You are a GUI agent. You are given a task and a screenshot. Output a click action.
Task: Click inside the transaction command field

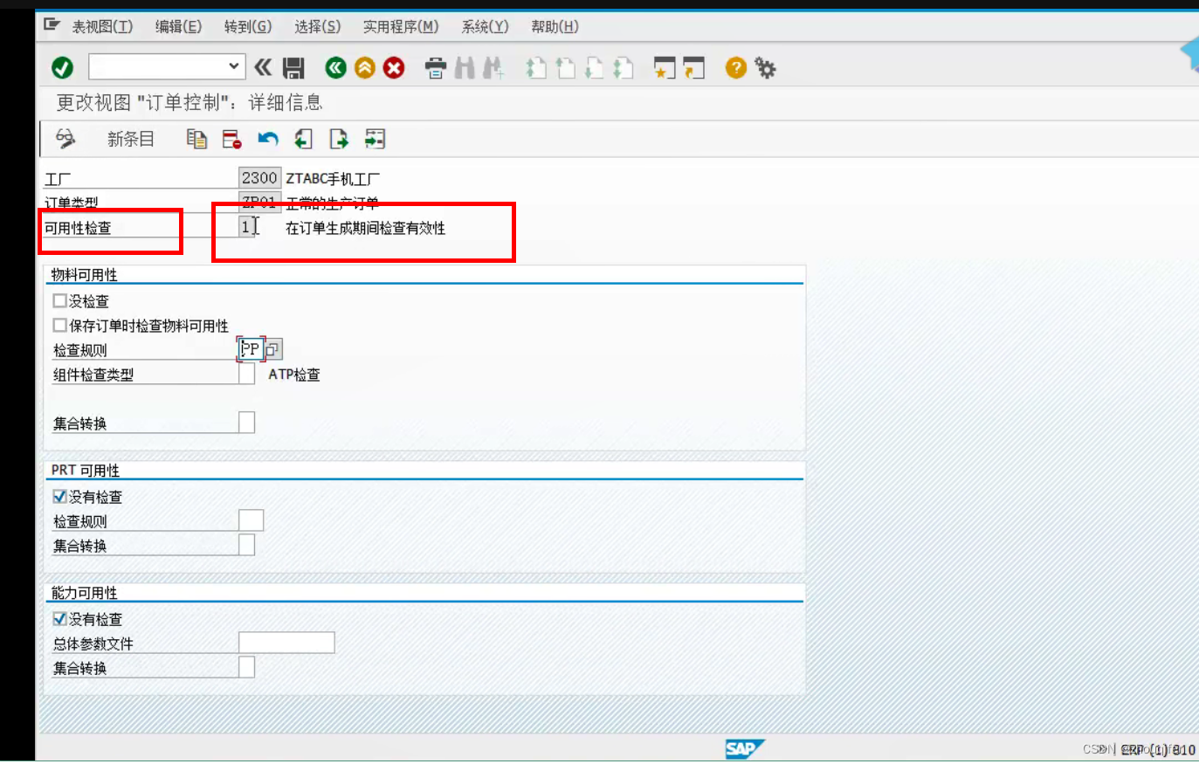157,66
